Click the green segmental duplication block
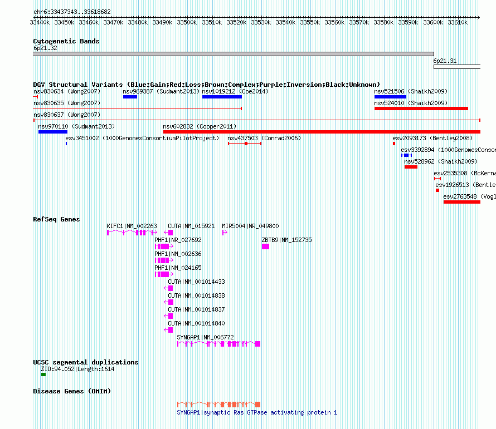The image size is (496, 429). tap(43, 374)
